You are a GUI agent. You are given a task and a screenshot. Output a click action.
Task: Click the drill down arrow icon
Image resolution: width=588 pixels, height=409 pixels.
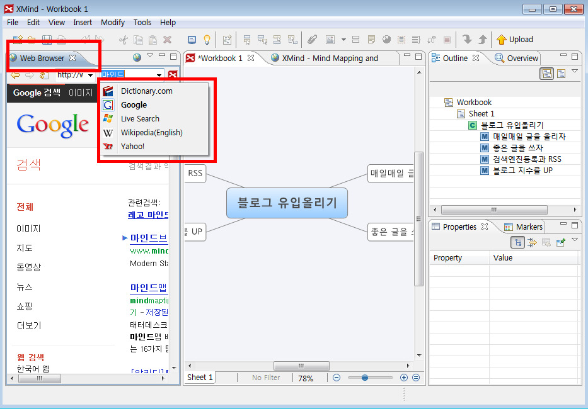pos(467,40)
